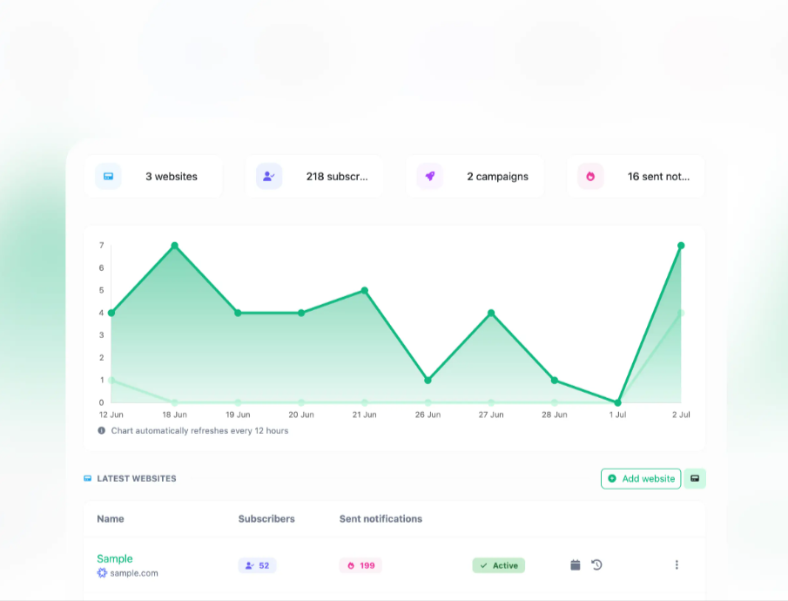788x601 pixels.
Task: Click the Add website button
Action: 641,478
